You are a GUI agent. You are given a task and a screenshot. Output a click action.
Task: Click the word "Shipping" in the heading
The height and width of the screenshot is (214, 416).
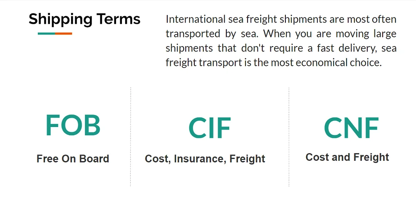(60, 19)
